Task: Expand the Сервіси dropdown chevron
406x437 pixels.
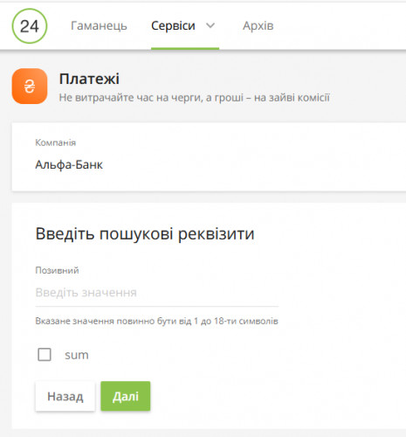Action: click(210, 26)
